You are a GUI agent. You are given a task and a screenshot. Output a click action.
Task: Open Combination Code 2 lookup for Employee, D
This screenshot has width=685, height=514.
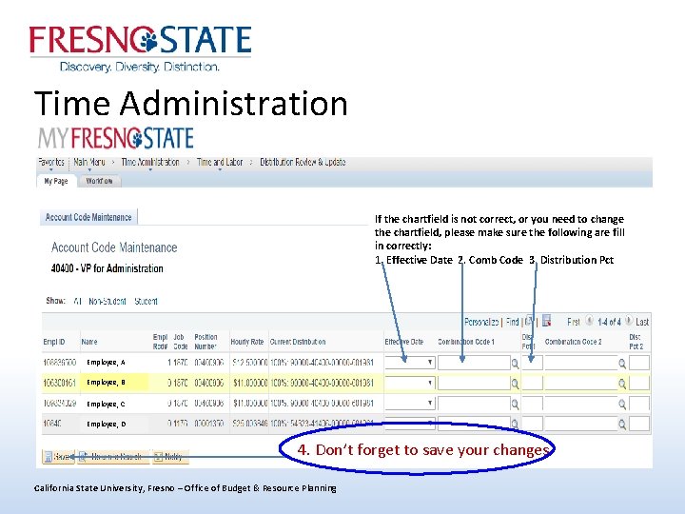pos(622,424)
